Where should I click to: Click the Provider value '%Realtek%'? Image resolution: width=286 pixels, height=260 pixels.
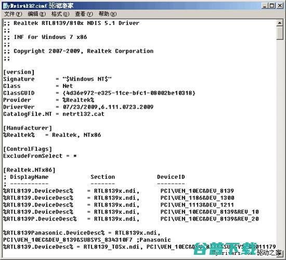coord(79,100)
